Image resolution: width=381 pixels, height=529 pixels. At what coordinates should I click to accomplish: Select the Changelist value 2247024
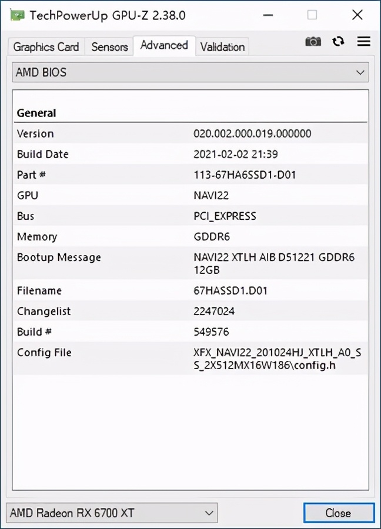tap(214, 311)
